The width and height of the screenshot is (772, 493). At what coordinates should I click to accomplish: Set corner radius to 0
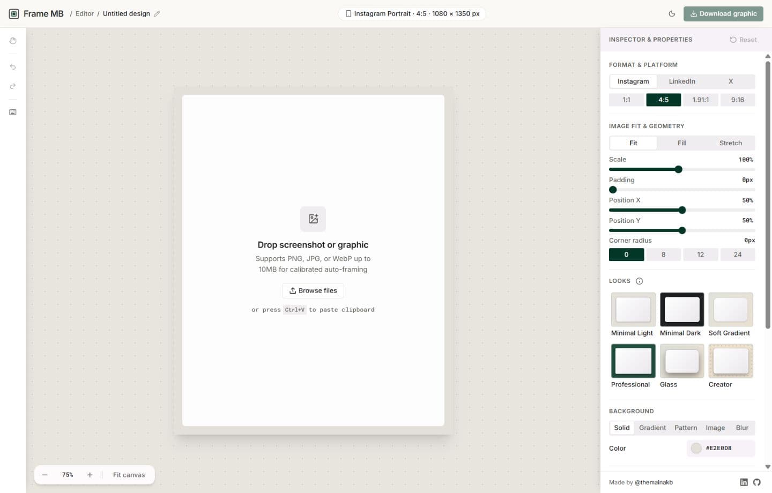coord(626,255)
